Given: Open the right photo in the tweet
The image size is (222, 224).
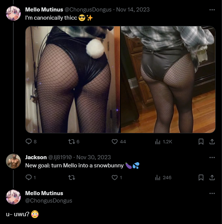Looking at the screenshot, I should click(x=168, y=80).
